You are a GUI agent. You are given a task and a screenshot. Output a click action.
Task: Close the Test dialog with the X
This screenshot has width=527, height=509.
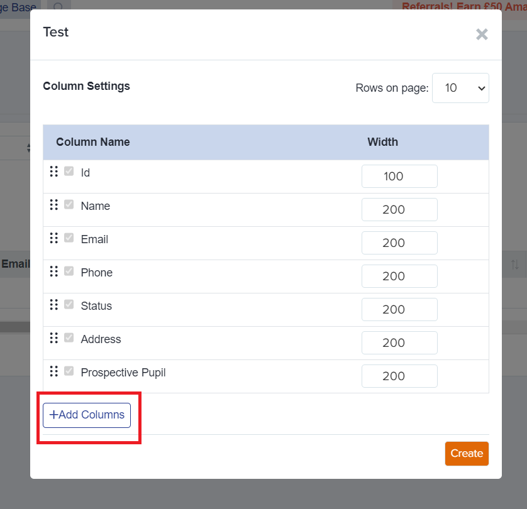482,35
